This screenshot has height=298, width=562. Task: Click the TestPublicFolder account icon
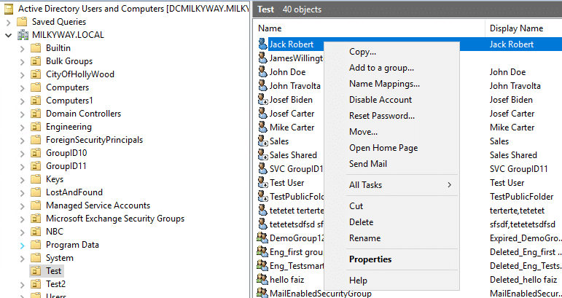[x=262, y=196]
